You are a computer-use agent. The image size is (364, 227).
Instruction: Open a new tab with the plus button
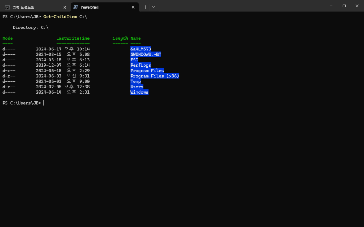[x=145, y=7]
